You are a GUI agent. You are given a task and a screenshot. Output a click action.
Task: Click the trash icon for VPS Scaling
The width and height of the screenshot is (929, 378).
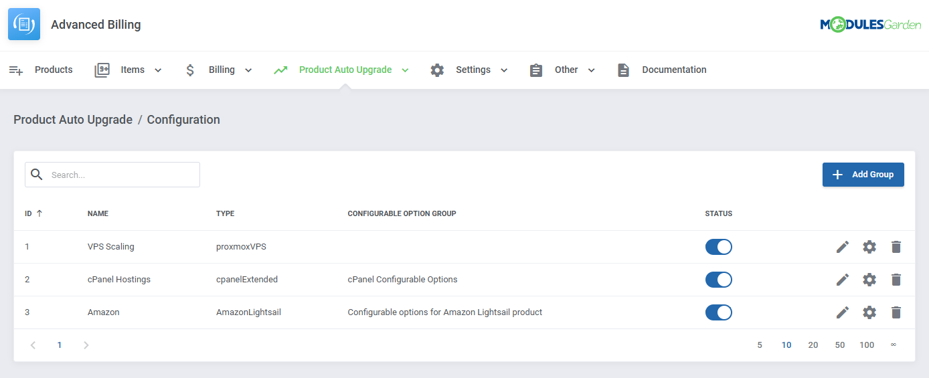(x=896, y=247)
